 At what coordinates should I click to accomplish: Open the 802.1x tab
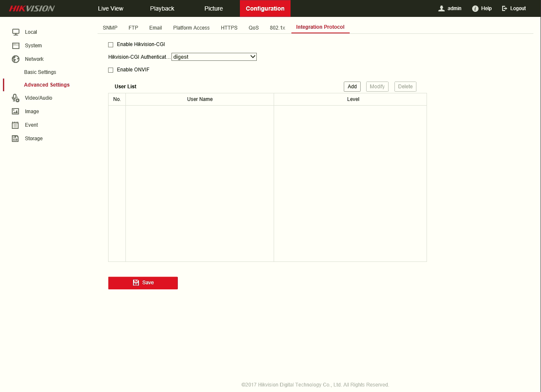coord(277,28)
